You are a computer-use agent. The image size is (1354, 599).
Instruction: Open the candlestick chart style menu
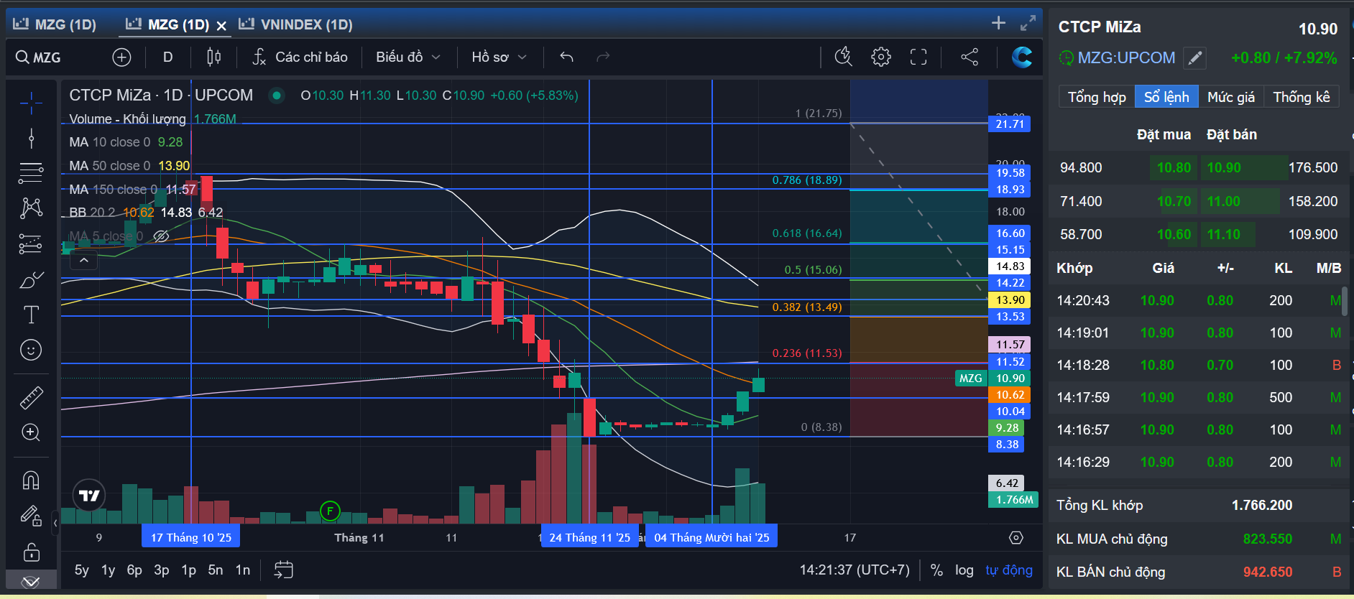click(213, 57)
